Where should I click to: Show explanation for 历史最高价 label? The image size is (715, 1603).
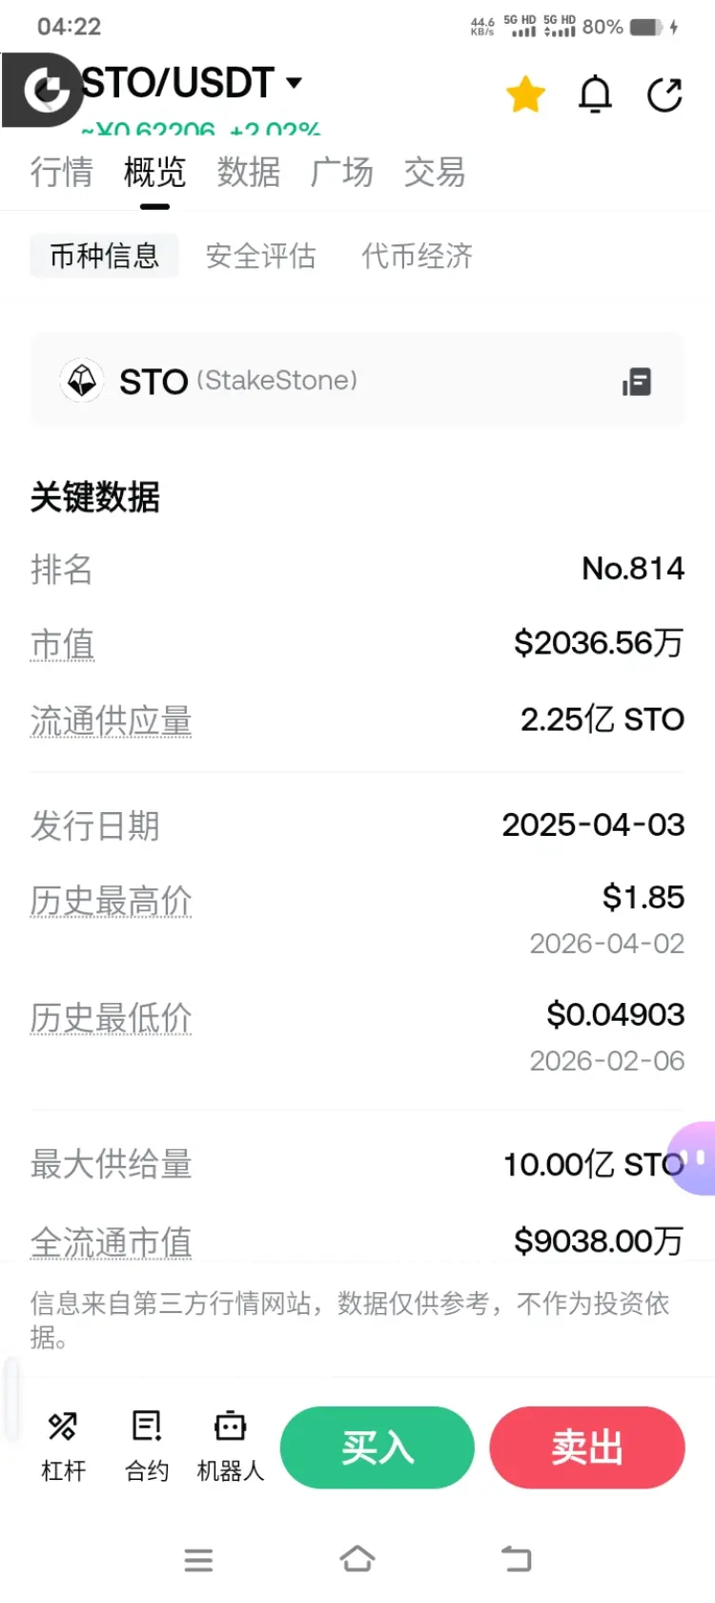111,901
